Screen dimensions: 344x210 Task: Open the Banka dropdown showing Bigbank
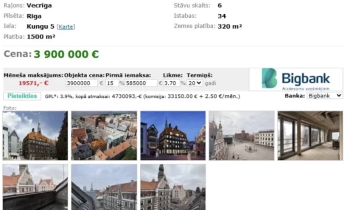(x=325, y=96)
